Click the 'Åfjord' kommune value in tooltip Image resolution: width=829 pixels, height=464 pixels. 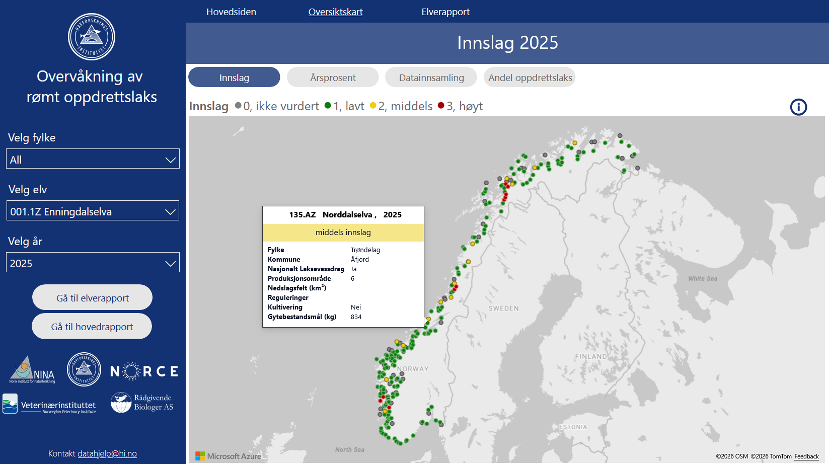pos(360,259)
